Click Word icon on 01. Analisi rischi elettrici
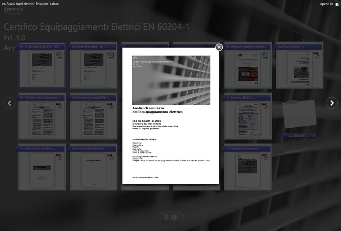This screenshot has width=341, height=231. [59, 55]
